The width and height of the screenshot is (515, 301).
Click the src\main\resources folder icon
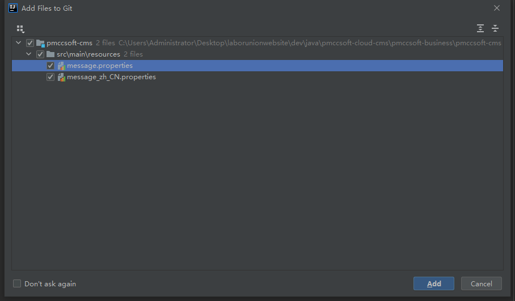click(50, 54)
